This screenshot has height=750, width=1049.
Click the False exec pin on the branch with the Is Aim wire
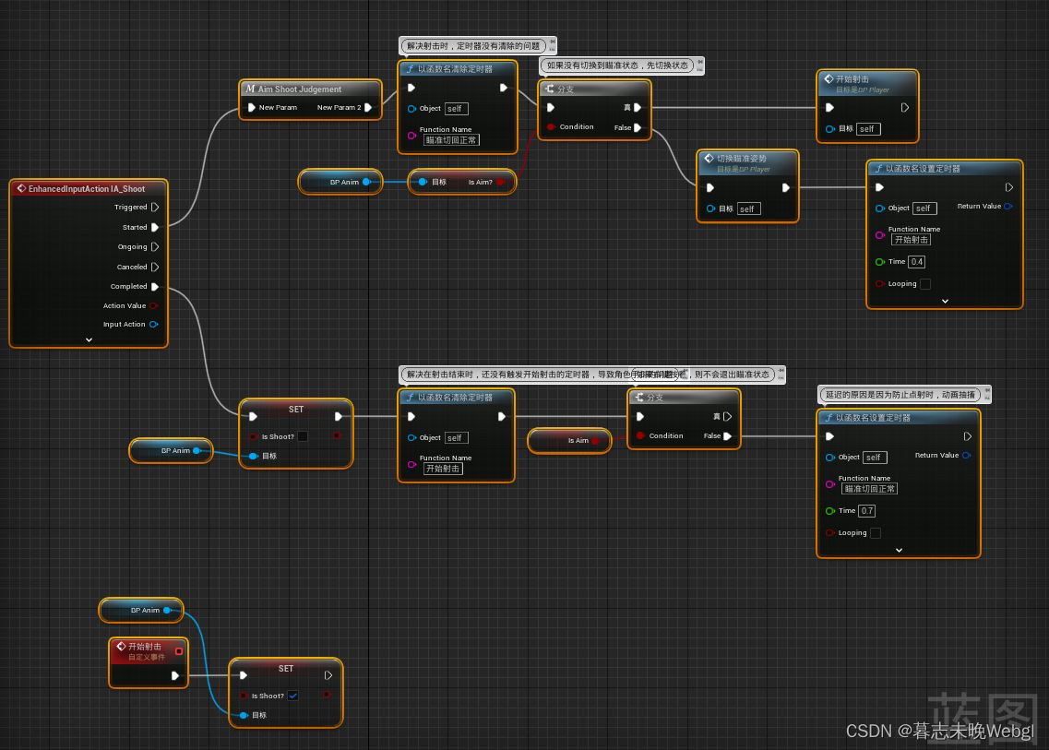pos(727,436)
